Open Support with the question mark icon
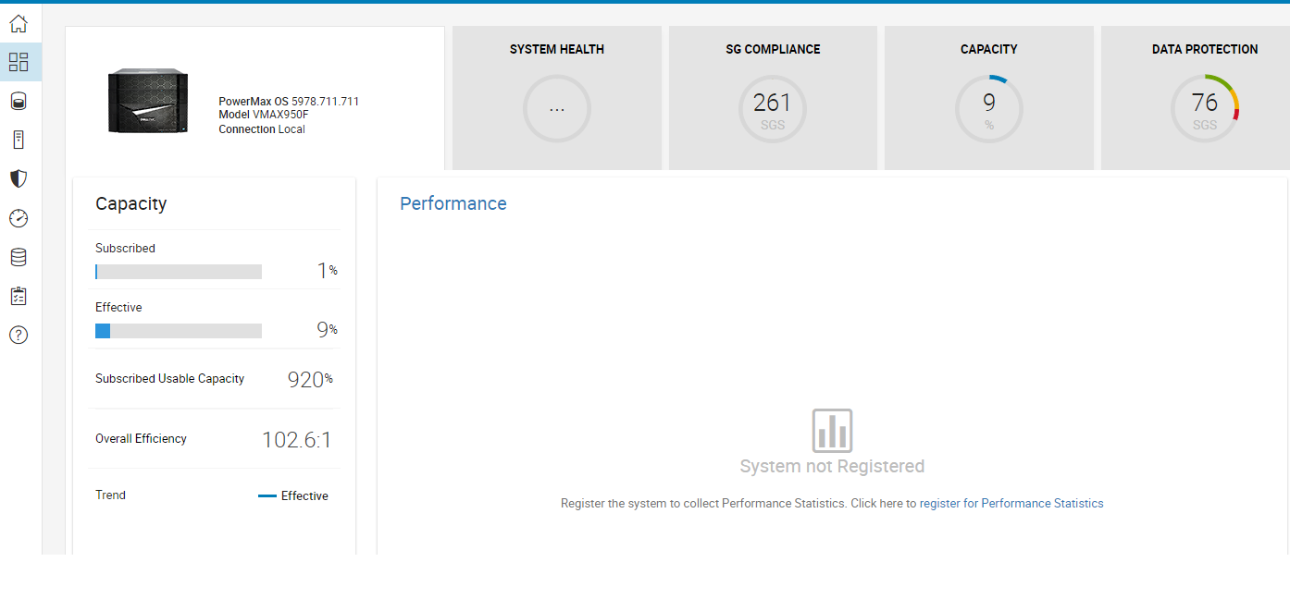Viewport: 1290px width, 599px height. point(19,335)
